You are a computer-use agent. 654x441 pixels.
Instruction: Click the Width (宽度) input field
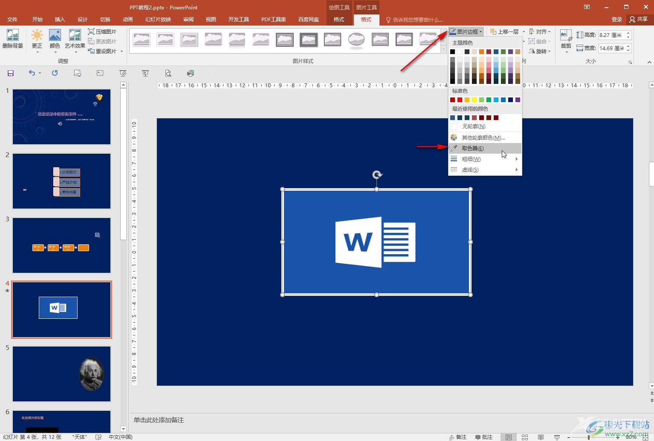click(x=611, y=48)
